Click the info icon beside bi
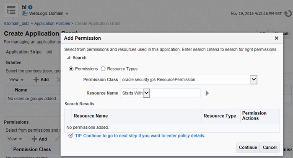Viewport: 293px width, 158px height. [30, 7]
